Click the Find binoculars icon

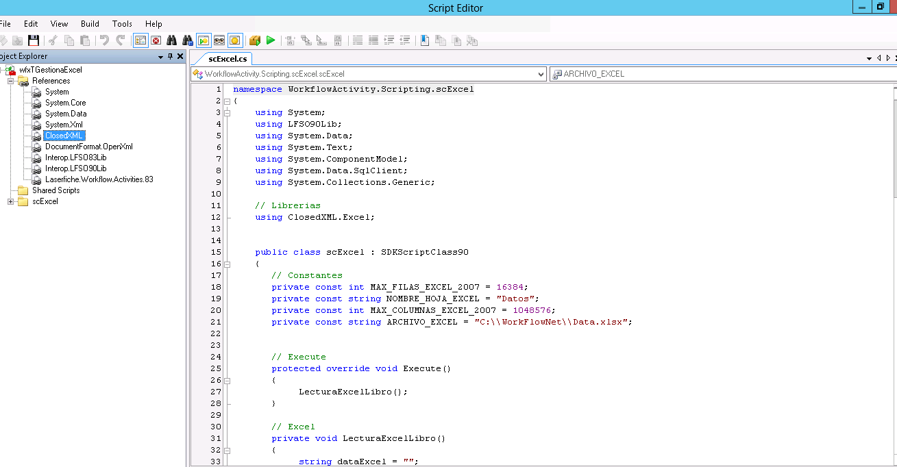click(x=171, y=41)
